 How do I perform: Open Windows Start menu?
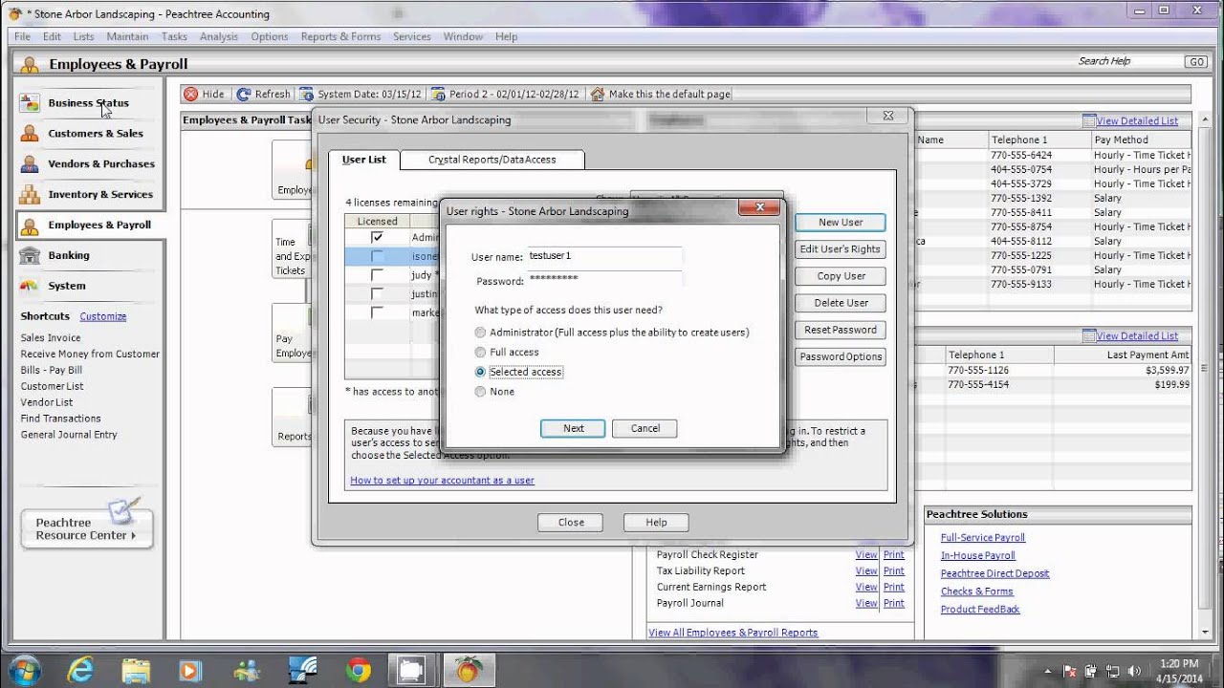coord(23,669)
